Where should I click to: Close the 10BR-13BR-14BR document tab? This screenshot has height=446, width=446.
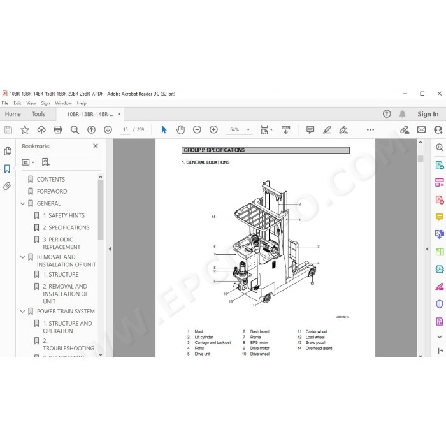(x=119, y=114)
